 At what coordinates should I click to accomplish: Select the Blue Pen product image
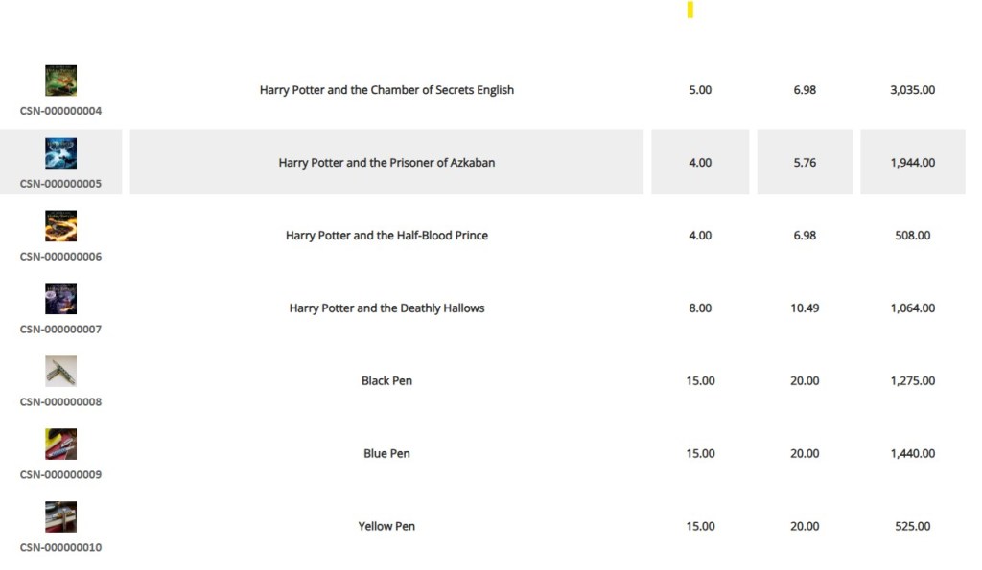[x=60, y=445]
